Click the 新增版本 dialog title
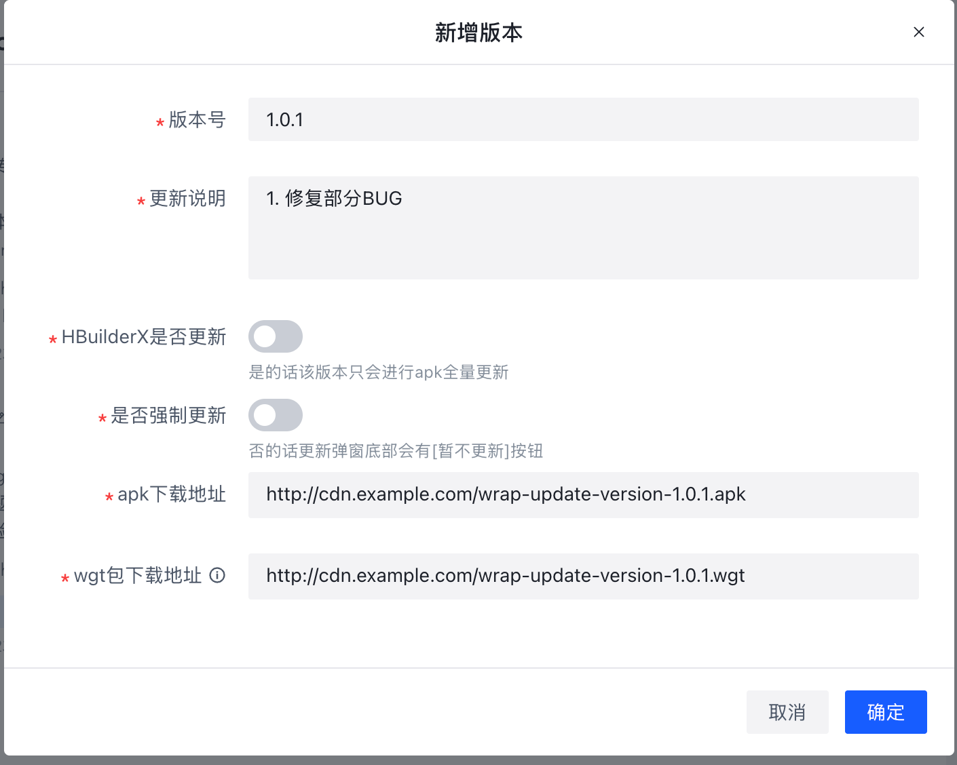The height and width of the screenshot is (765, 957). point(478,33)
